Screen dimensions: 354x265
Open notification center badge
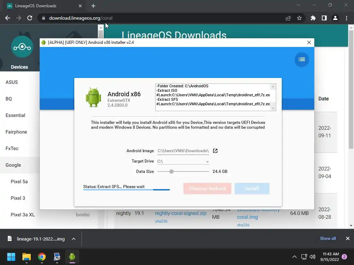coord(344,257)
